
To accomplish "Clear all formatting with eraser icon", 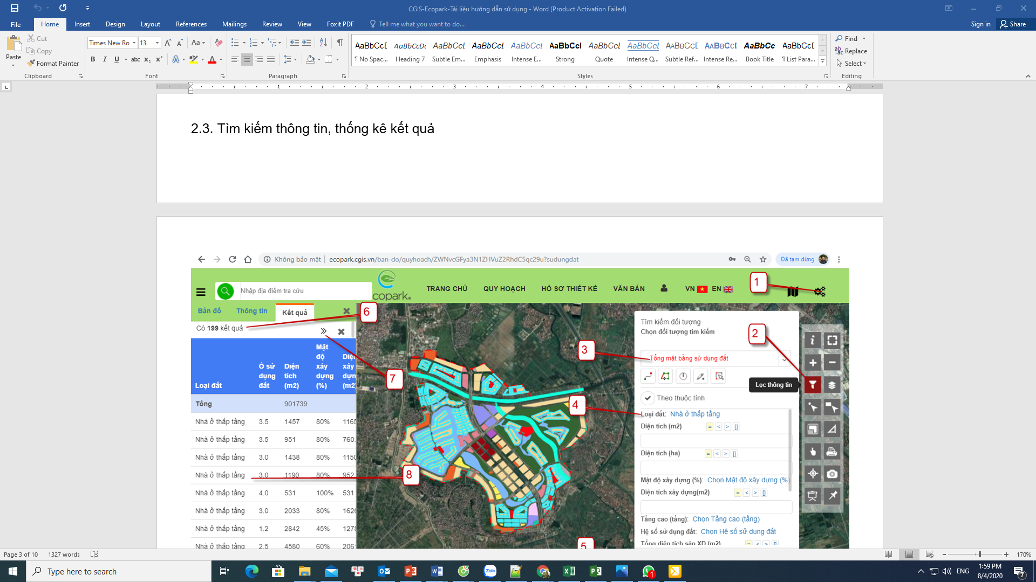I will click(219, 43).
